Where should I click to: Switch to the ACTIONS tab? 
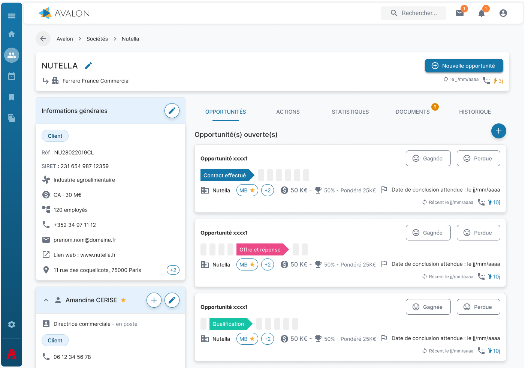(x=288, y=112)
